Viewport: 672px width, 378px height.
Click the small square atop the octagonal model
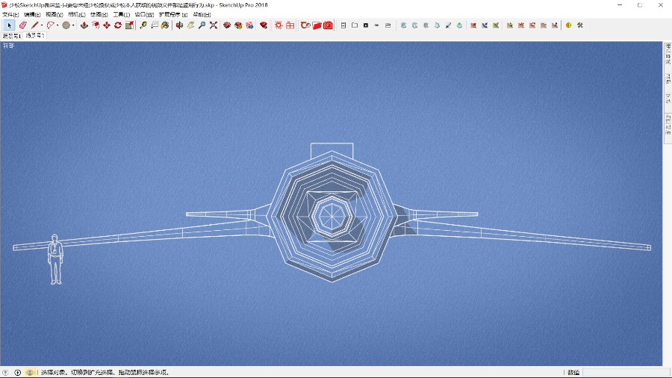click(x=332, y=150)
